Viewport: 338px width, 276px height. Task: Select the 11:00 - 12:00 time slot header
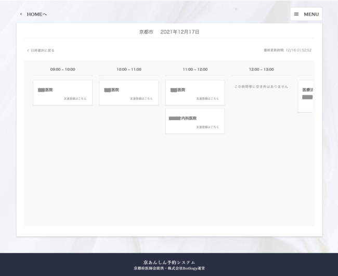click(195, 69)
